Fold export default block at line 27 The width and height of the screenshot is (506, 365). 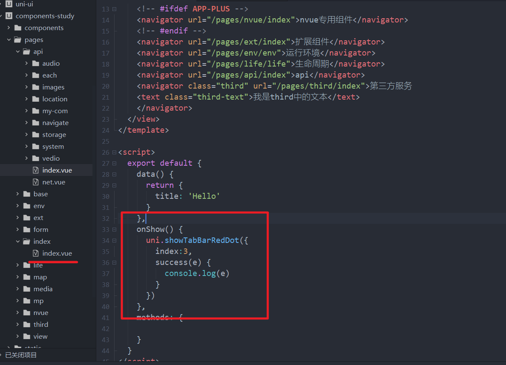tap(114, 164)
